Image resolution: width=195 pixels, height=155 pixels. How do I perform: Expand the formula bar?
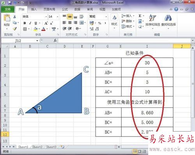pos(193,41)
